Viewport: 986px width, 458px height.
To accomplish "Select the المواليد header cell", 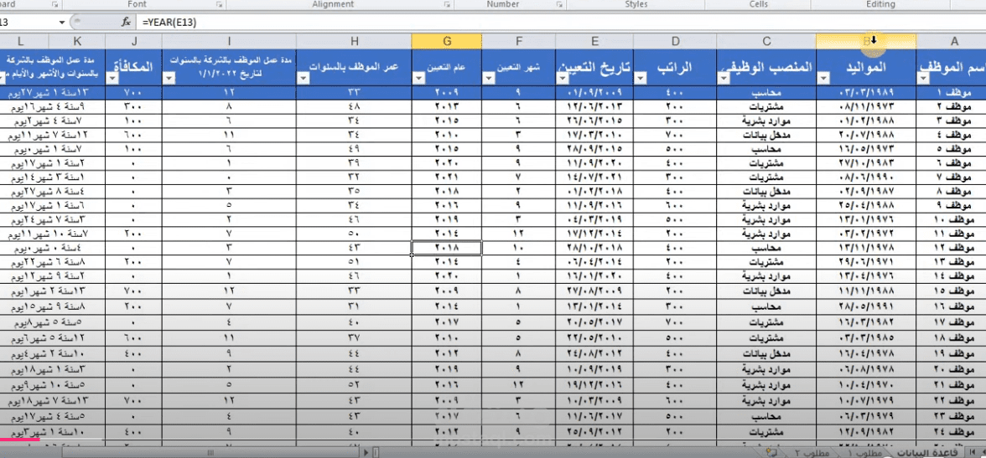I will click(x=866, y=67).
